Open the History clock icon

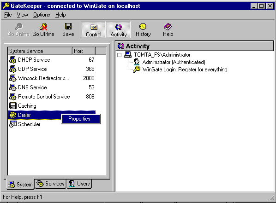pos(143,27)
